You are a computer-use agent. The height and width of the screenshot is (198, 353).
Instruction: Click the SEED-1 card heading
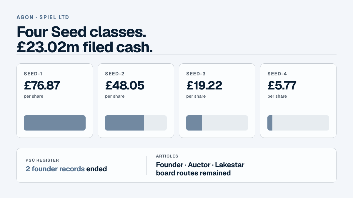[x=33, y=74]
